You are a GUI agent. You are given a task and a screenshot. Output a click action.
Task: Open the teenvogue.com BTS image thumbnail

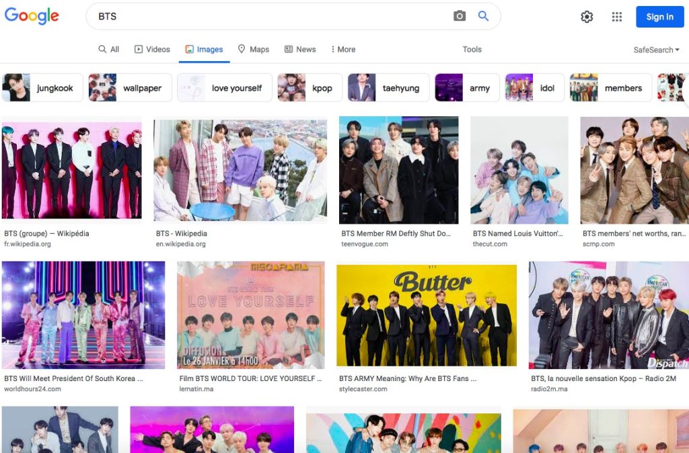tap(398, 170)
